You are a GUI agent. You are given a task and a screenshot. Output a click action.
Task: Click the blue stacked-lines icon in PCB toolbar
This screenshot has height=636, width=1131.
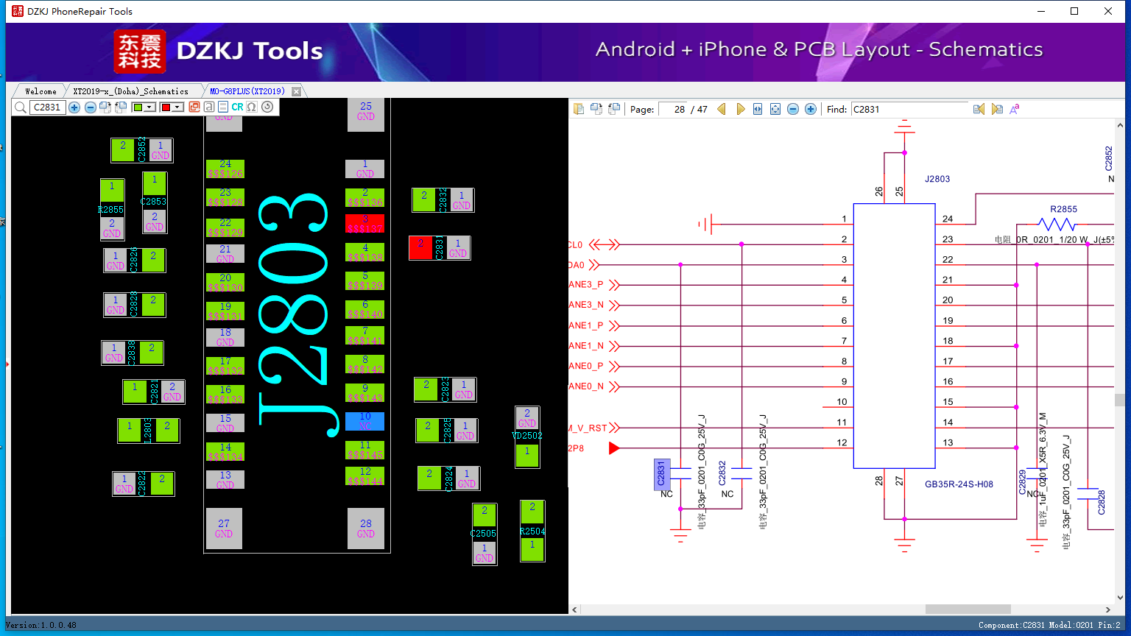[223, 107]
